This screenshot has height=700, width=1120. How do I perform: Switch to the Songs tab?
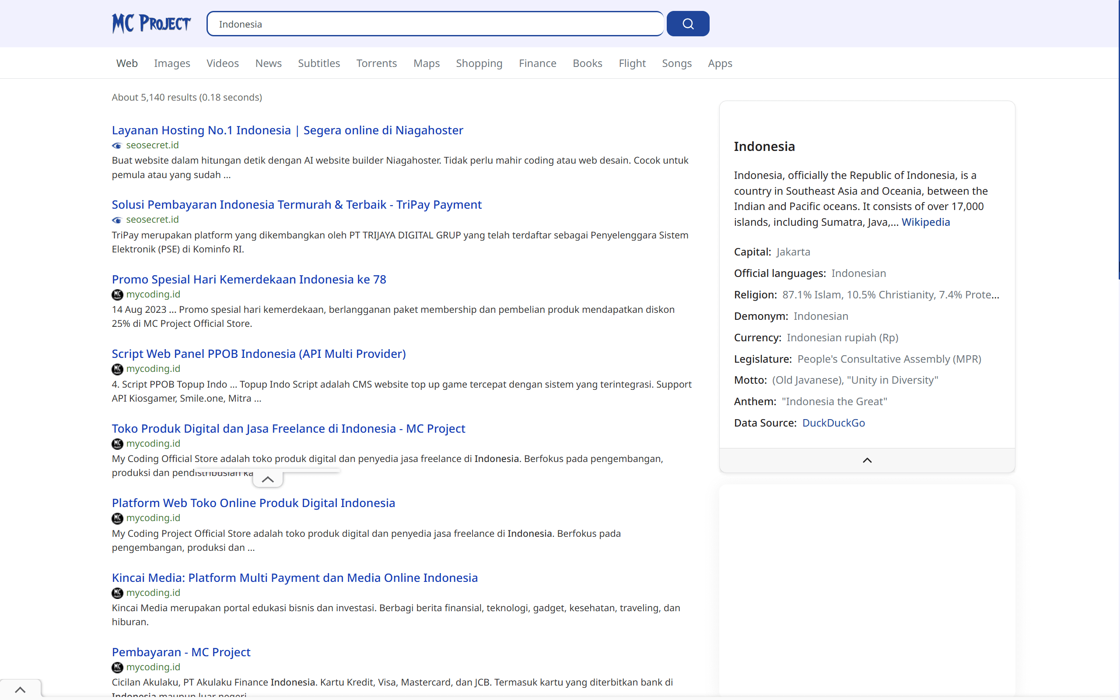tap(677, 63)
